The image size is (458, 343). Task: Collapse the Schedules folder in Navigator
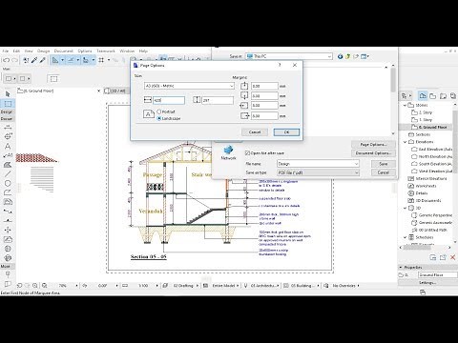pyautogui.click(x=405, y=237)
